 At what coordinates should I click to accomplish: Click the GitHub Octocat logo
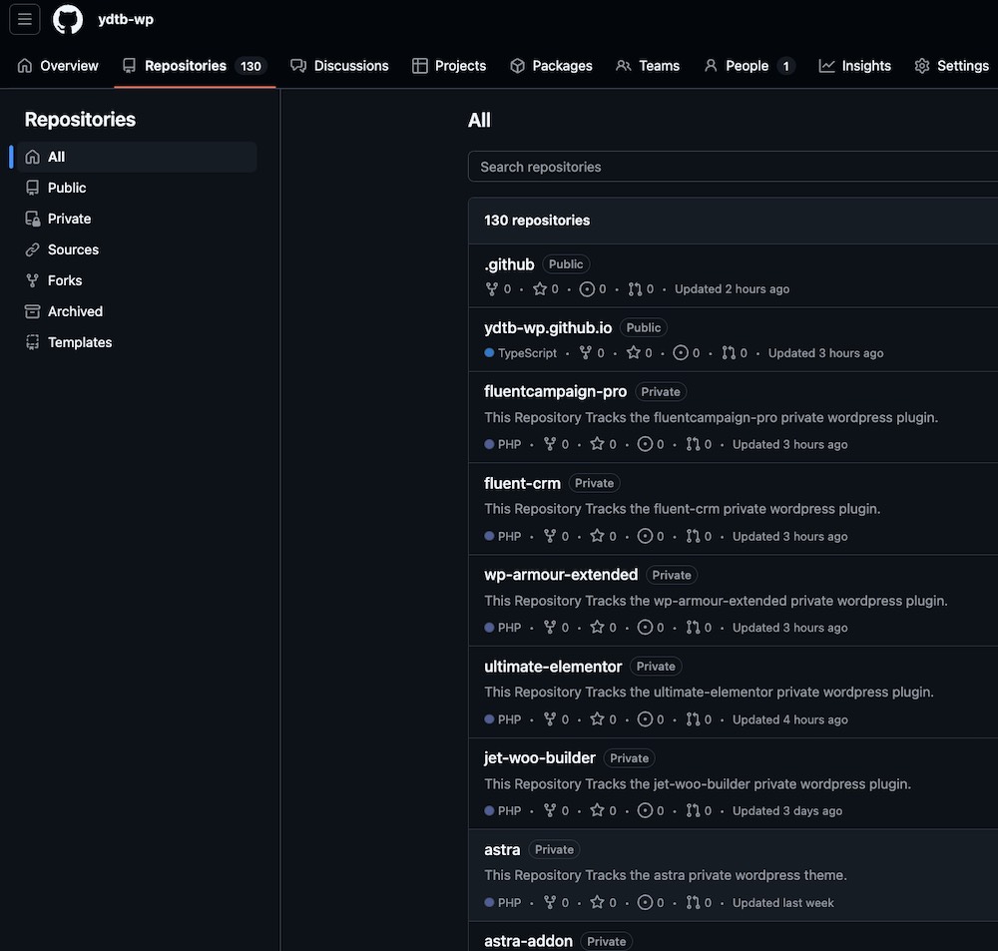pyautogui.click(x=68, y=19)
